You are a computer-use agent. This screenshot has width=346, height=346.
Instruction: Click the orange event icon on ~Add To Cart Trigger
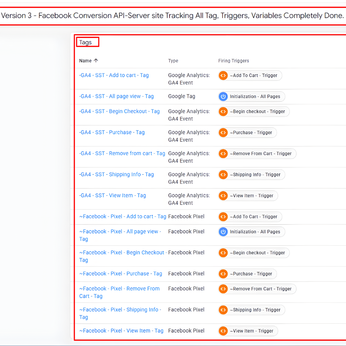[223, 75]
